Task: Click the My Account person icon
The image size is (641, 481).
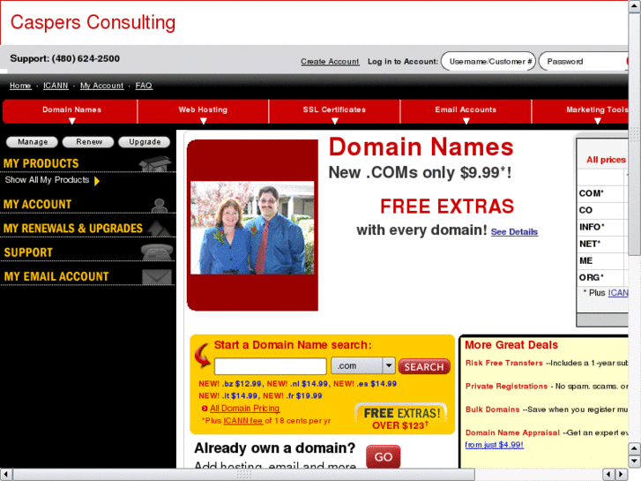Action: (x=159, y=205)
